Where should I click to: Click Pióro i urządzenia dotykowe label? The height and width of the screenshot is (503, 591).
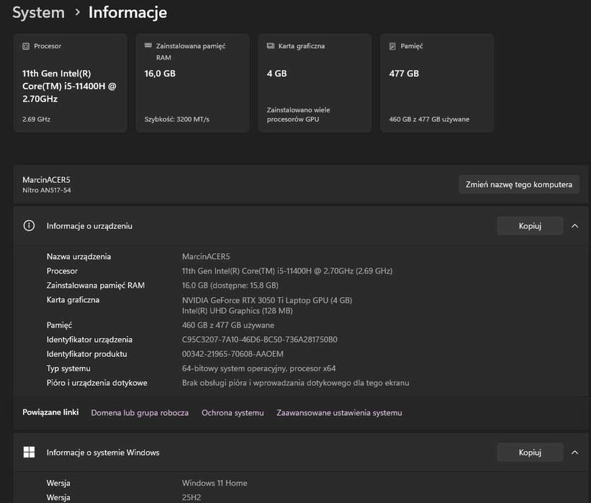[x=97, y=383]
